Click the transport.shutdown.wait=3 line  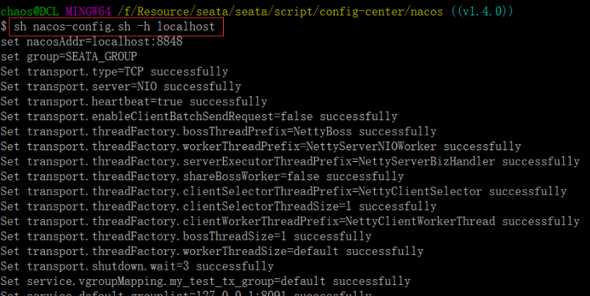[x=137, y=267]
